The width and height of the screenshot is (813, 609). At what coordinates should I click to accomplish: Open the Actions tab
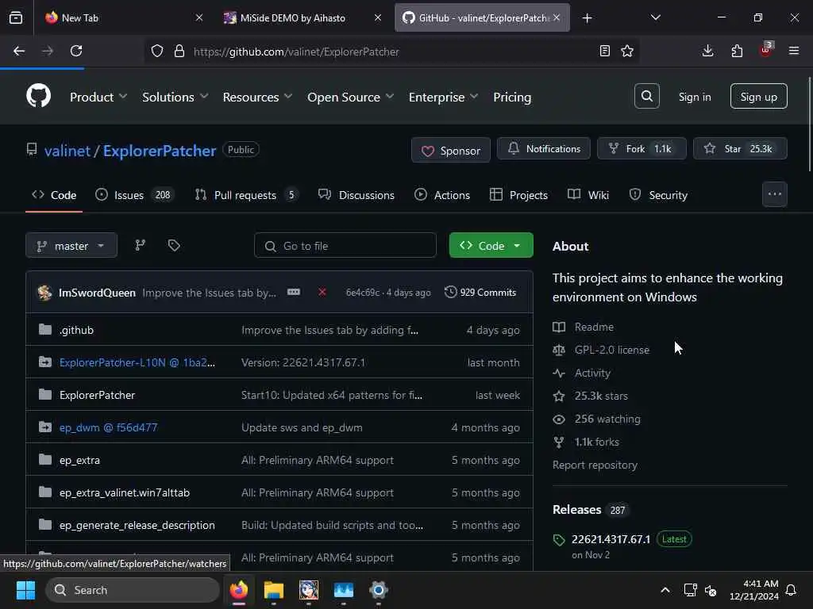tap(442, 195)
